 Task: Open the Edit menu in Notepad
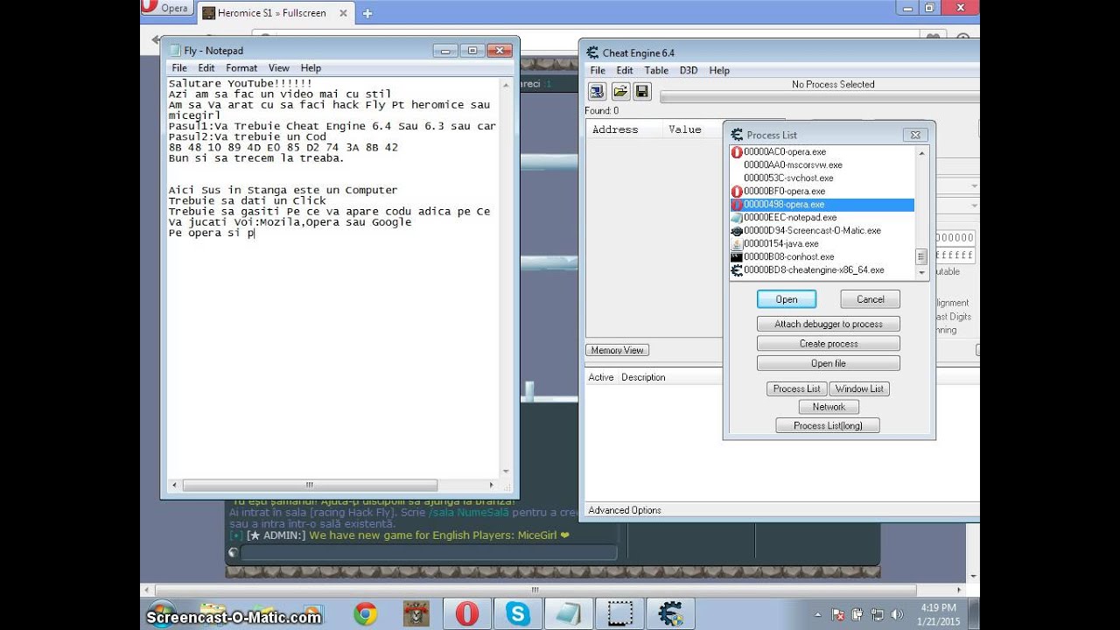[x=206, y=68]
